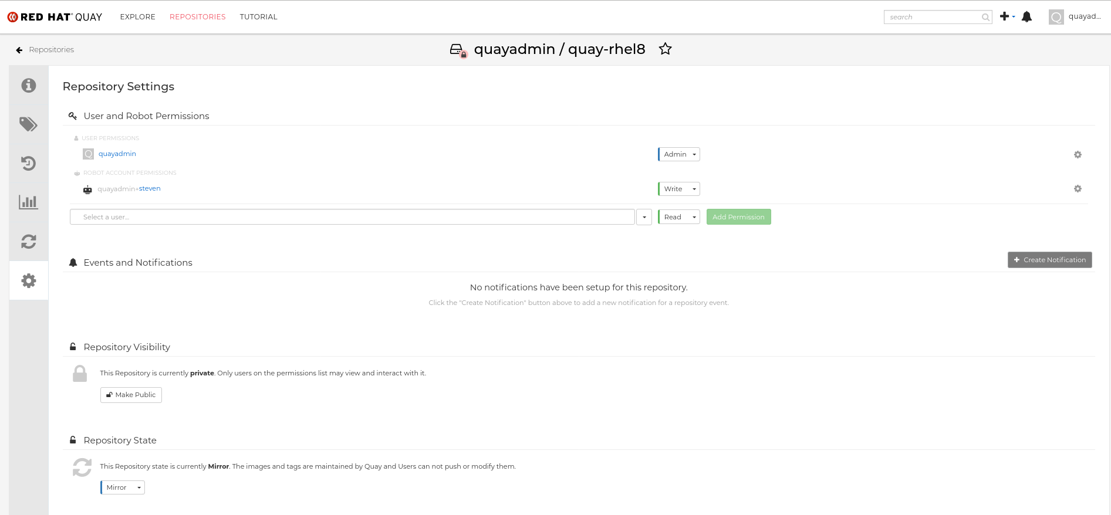The width and height of the screenshot is (1111, 515).
Task: Click the Repository Visibility heading
Action: (127, 347)
